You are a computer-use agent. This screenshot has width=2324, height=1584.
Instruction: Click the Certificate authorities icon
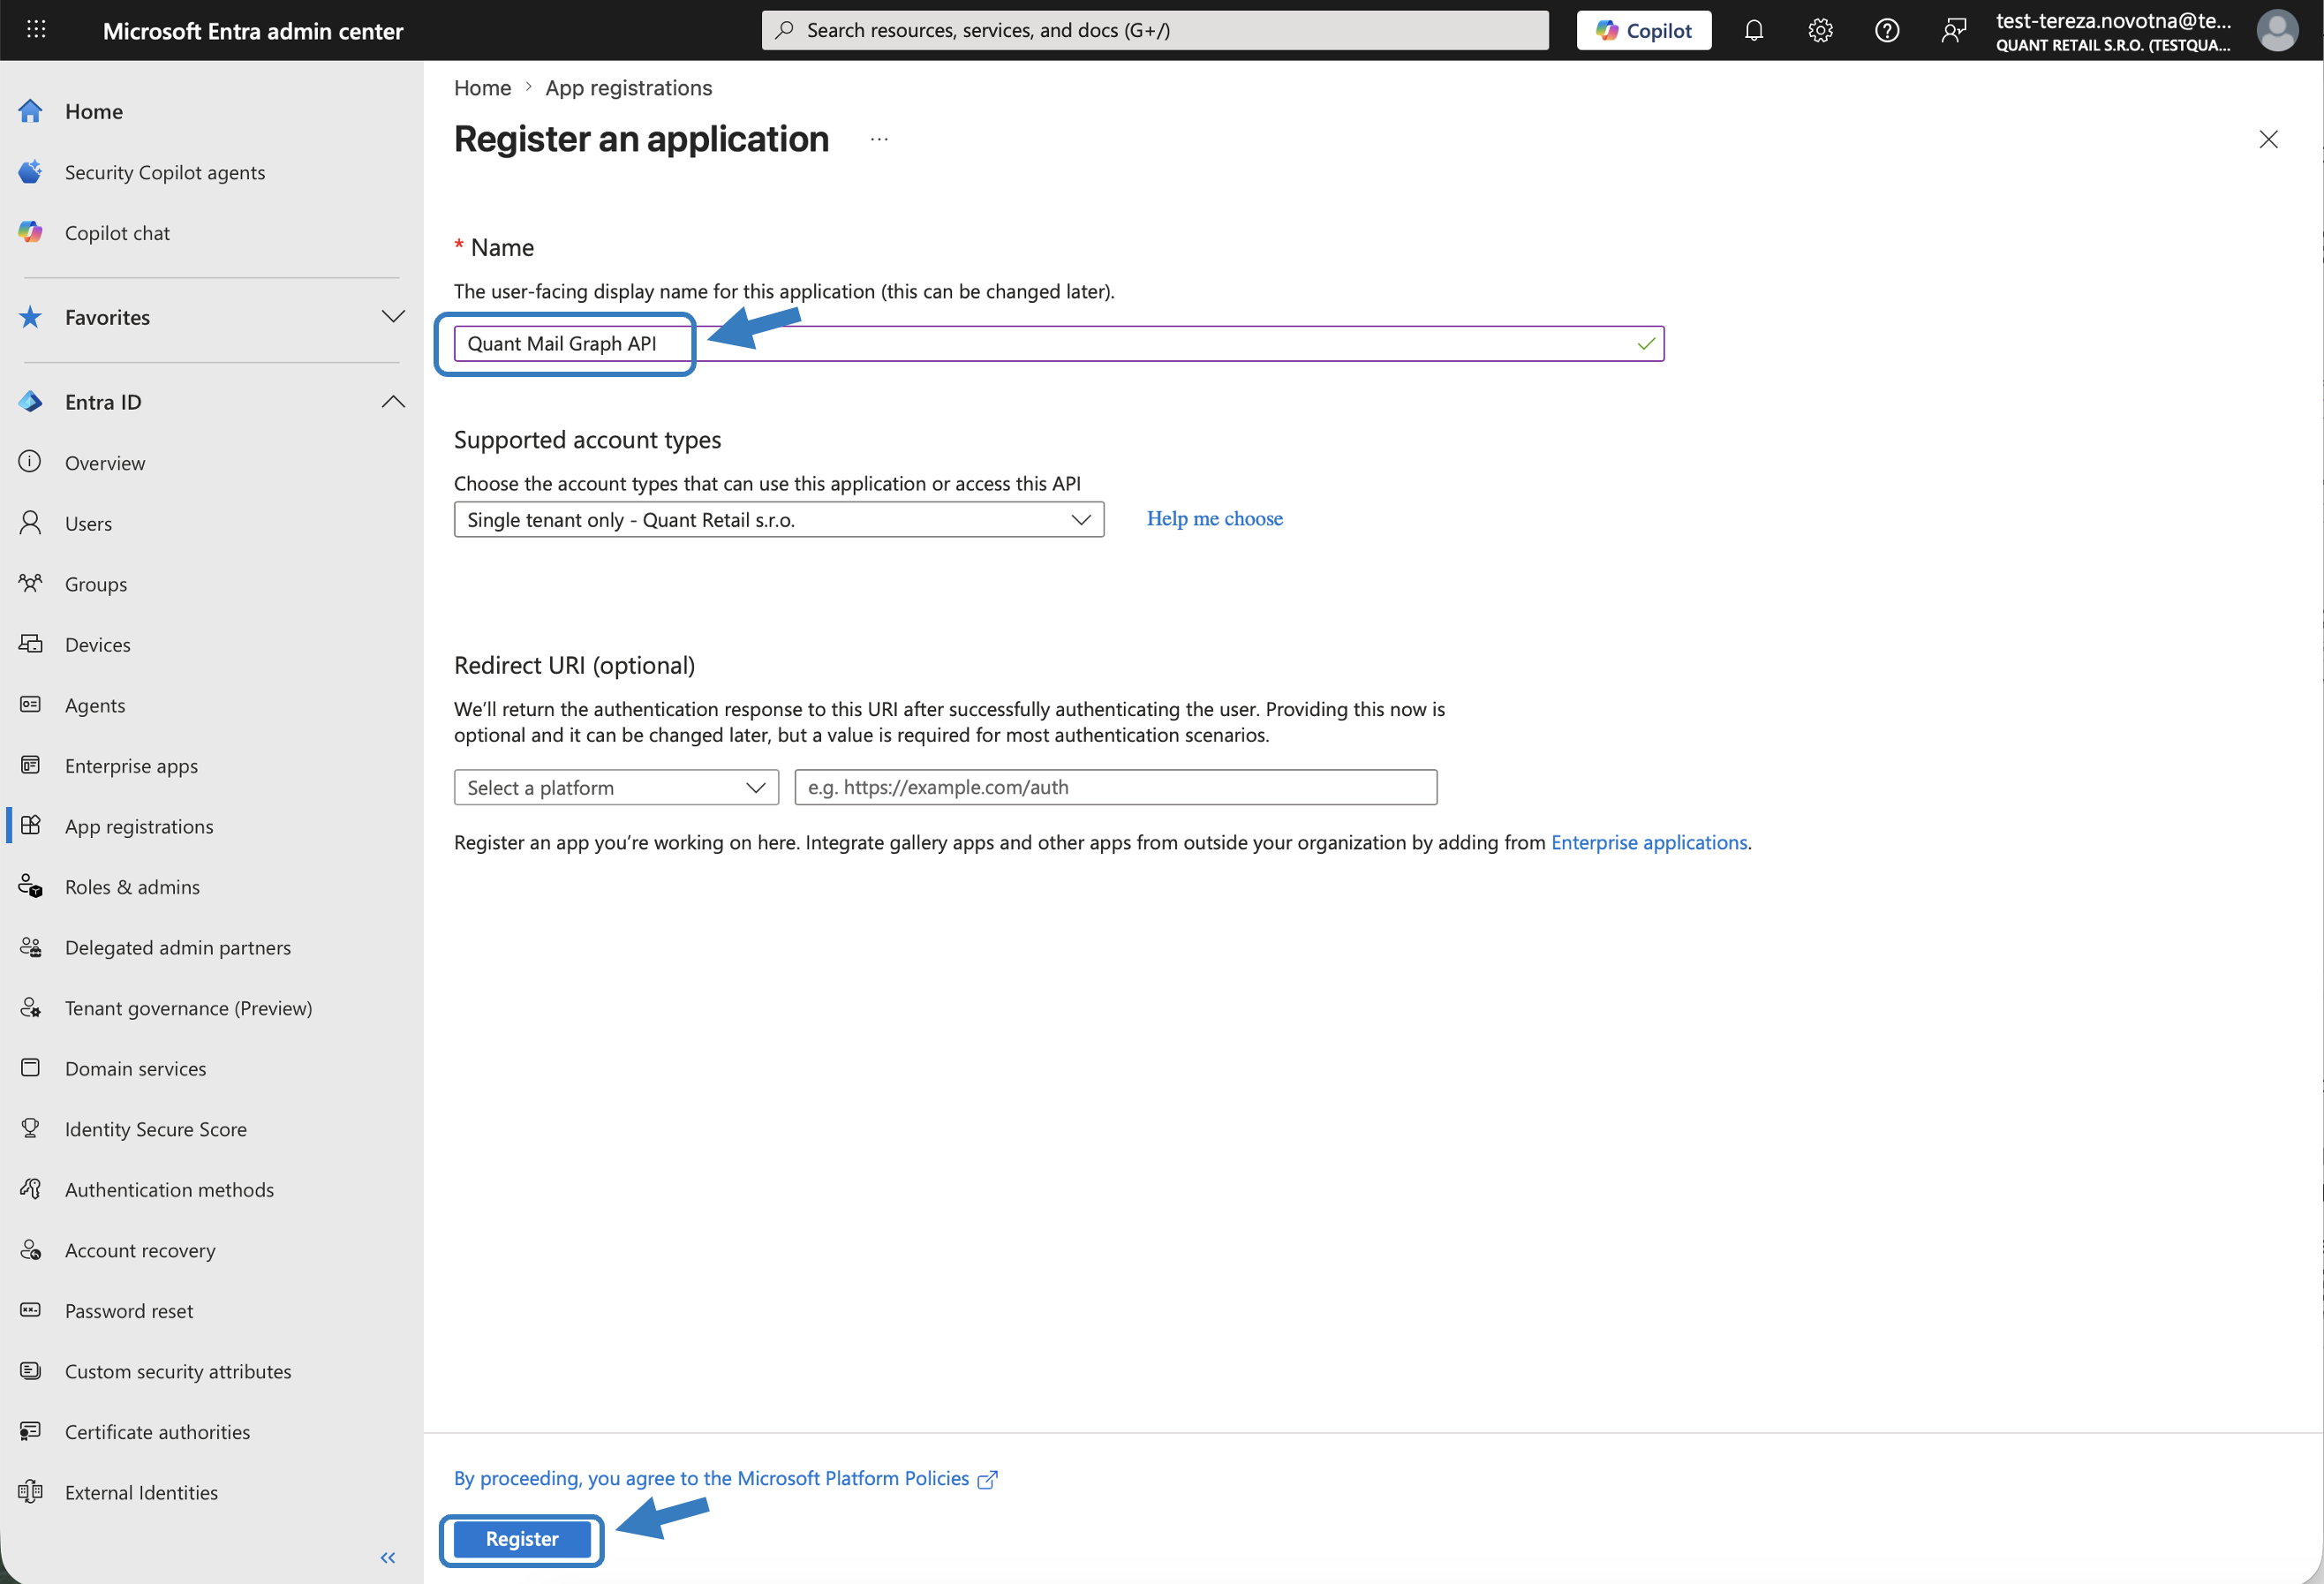click(30, 1432)
